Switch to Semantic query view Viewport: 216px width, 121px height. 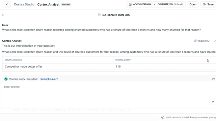[x=49, y=79]
